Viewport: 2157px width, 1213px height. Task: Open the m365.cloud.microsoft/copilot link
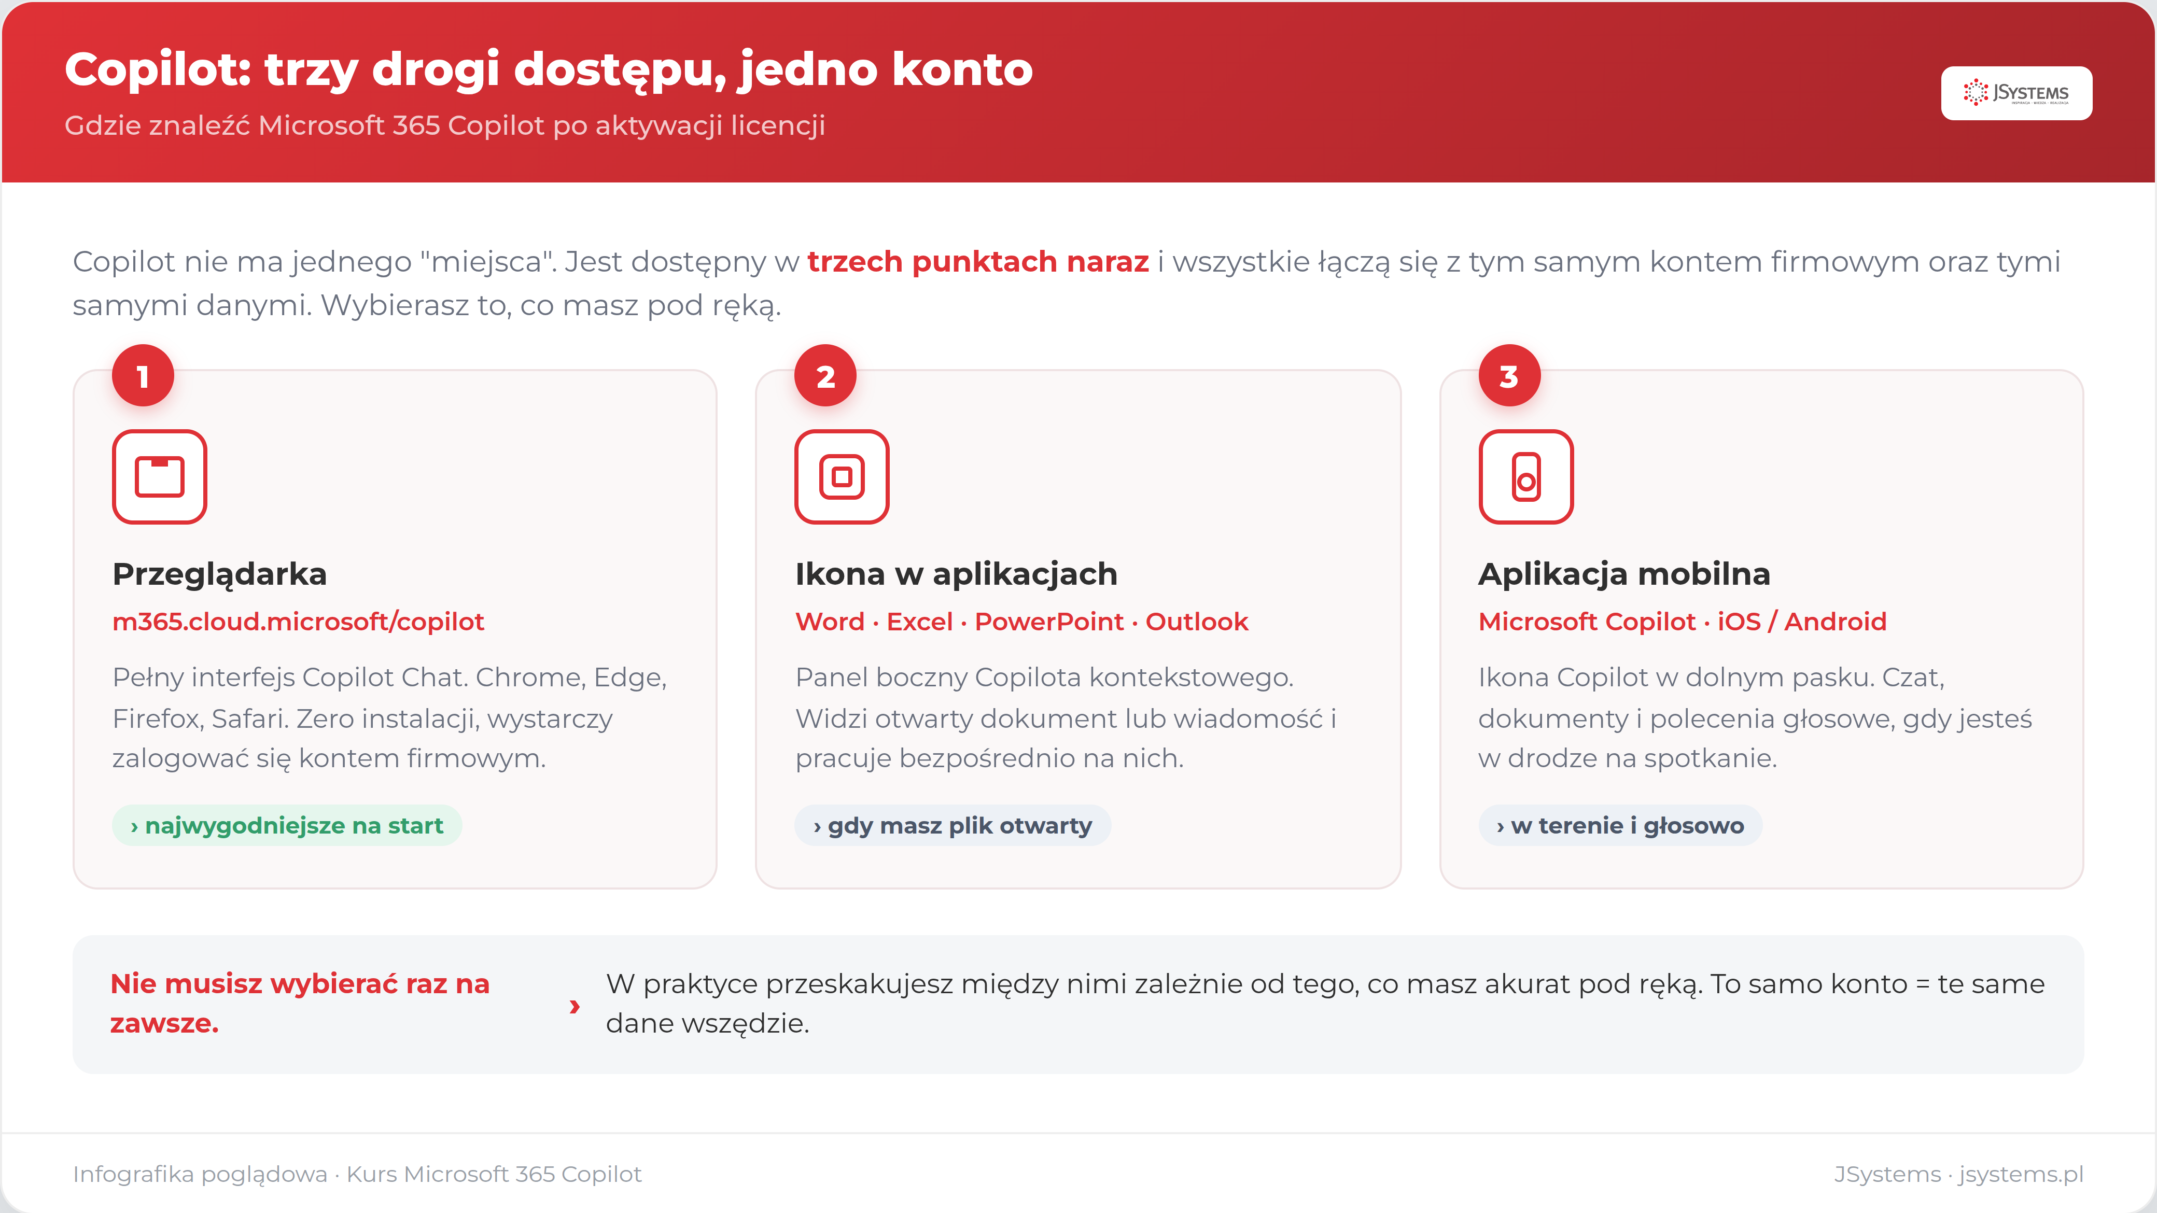298,622
